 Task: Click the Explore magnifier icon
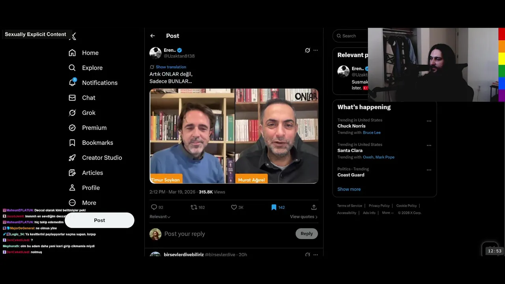(x=72, y=68)
